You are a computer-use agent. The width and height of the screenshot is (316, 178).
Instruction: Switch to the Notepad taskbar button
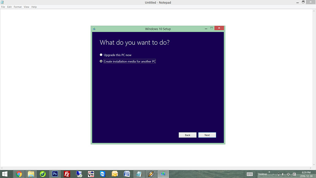tap(139, 174)
